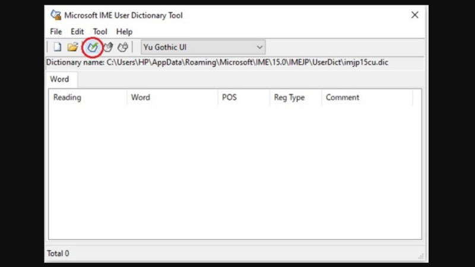Click the app icon in the title bar
The width and height of the screenshot is (475, 267).
point(56,15)
